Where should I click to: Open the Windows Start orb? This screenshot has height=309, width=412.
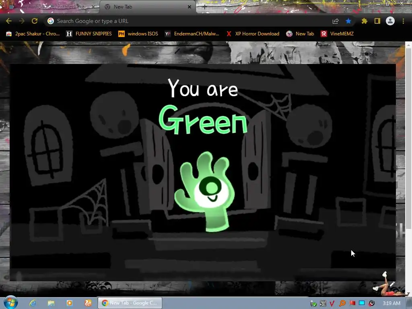click(x=10, y=303)
